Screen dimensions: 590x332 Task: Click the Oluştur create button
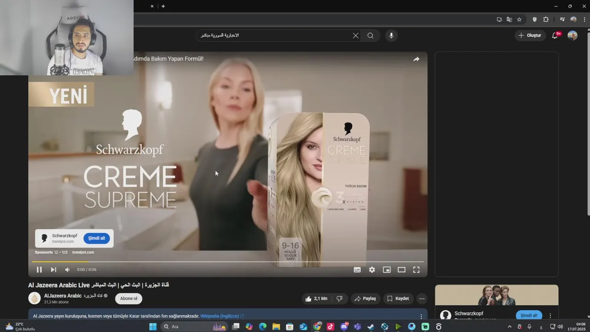530,36
